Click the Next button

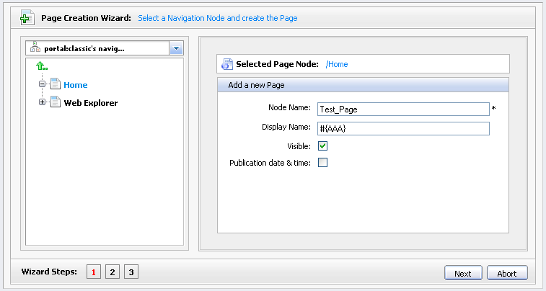pyautogui.click(x=463, y=273)
